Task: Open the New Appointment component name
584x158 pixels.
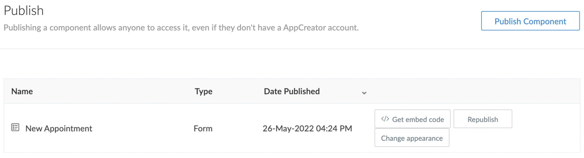Action: click(x=59, y=128)
